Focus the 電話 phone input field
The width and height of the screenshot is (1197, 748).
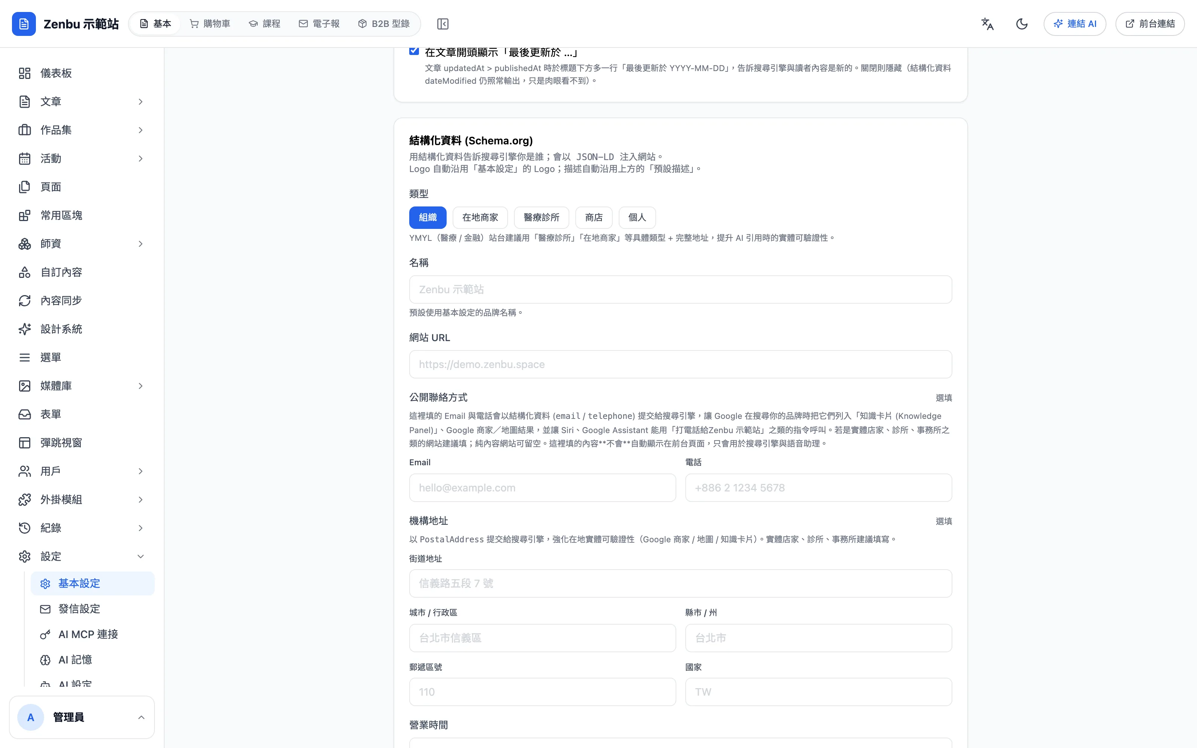(x=818, y=488)
